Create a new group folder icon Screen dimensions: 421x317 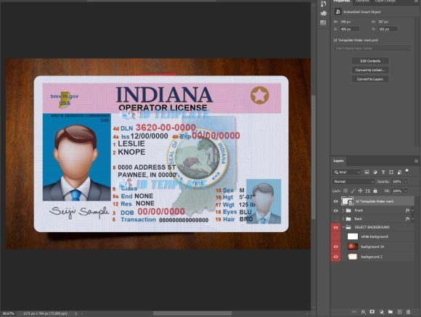tap(391, 312)
